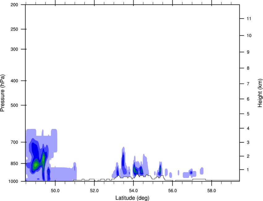Screen dimensions: 263x201
Task: Pick the 10 km height label
Action: pyautogui.click(x=249, y=36)
